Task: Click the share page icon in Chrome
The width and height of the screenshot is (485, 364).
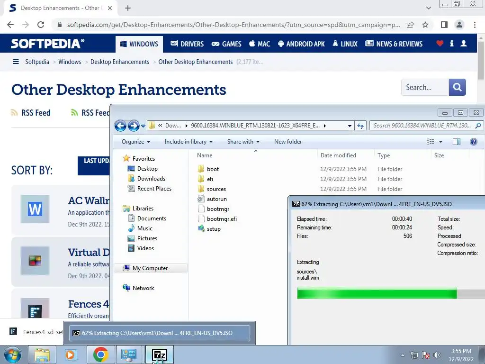Action: [410, 25]
